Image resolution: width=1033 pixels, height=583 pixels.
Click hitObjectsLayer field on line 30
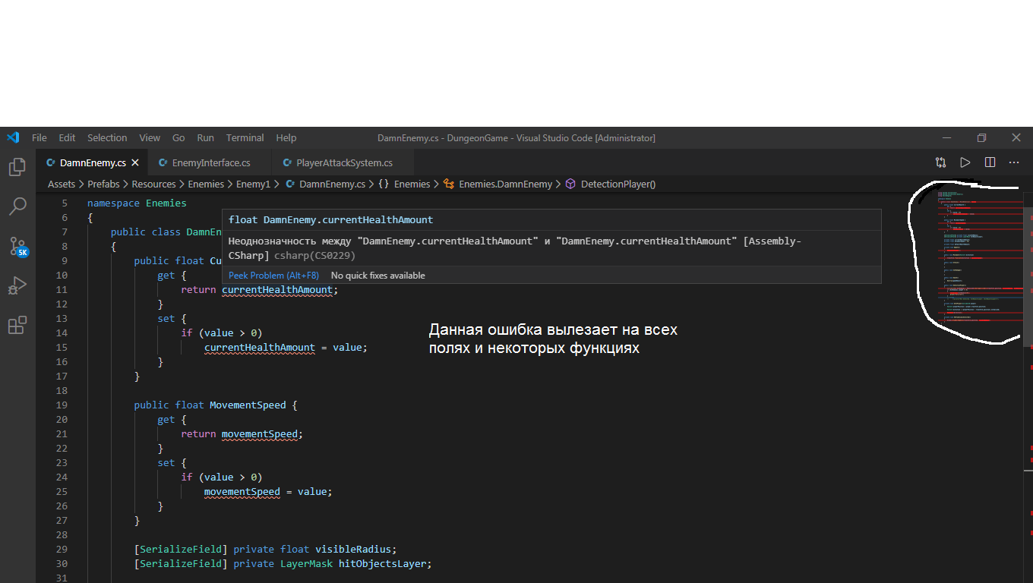(x=382, y=563)
